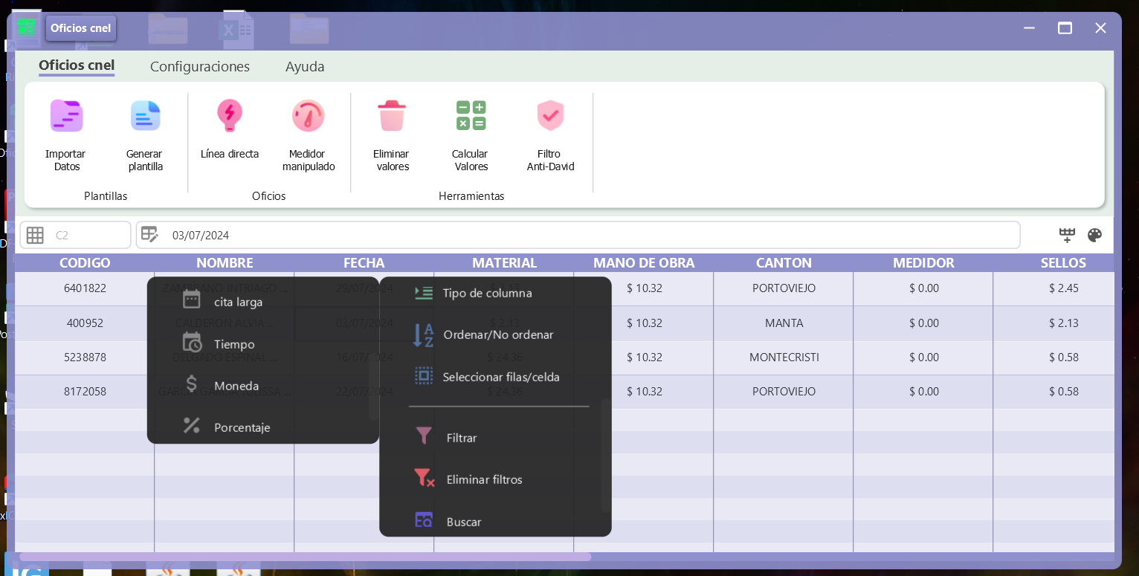The image size is (1139, 576).
Task: Click the horizontal scrollbar at table bottom
Action: pos(305,556)
